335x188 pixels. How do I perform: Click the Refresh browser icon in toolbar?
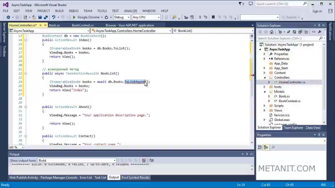coord(106,17)
